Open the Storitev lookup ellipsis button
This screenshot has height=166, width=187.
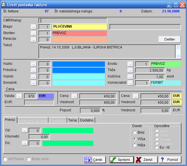click(34, 33)
